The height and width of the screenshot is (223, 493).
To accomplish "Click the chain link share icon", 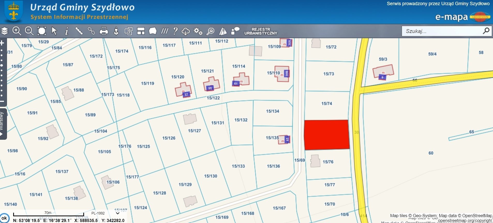I will (91, 31).
